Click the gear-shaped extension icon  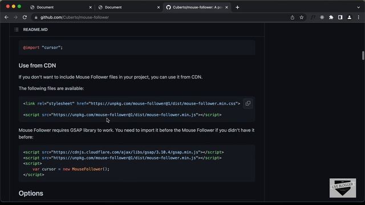click(x=322, y=18)
